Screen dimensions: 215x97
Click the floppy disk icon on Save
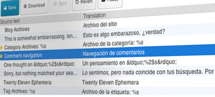click(5, 8)
